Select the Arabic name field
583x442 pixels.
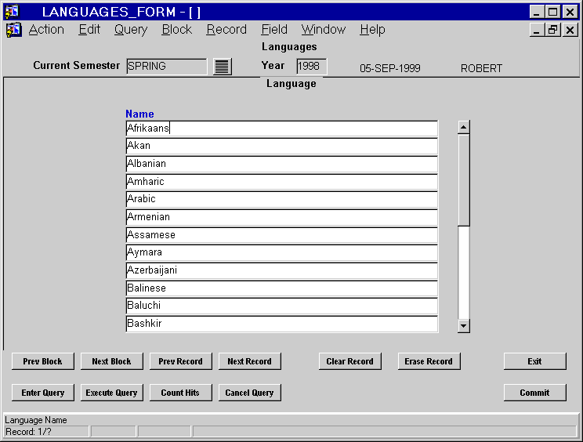click(x=282, y=199)
